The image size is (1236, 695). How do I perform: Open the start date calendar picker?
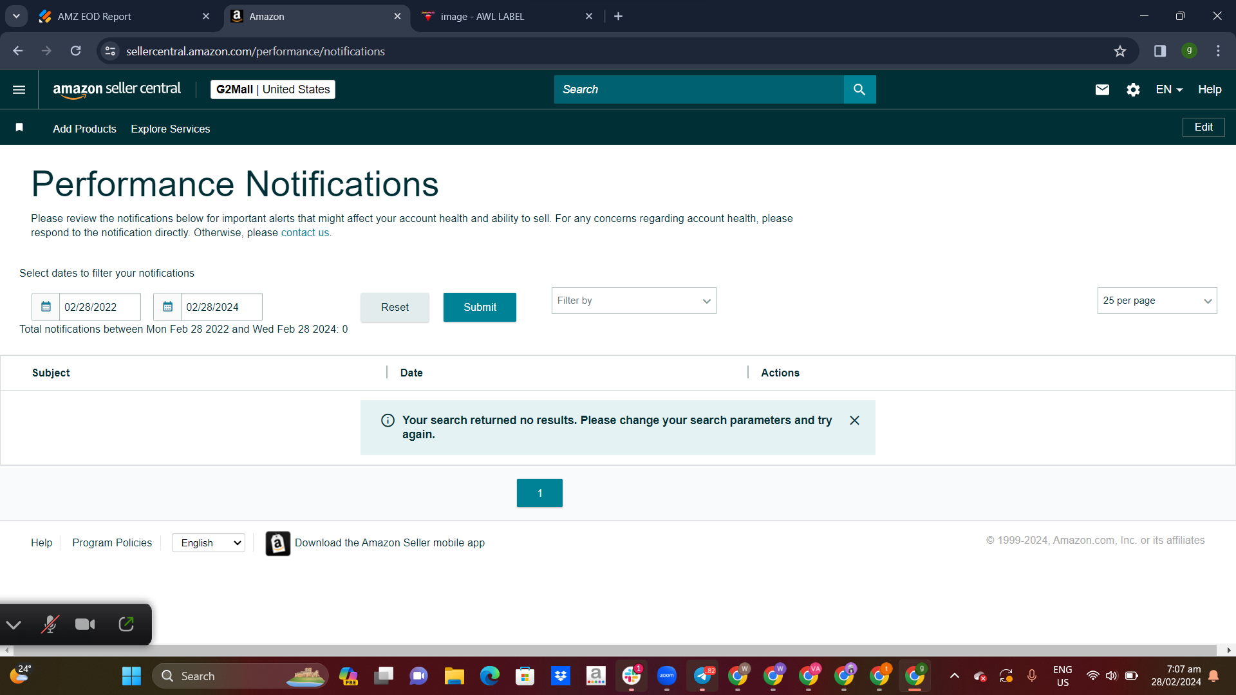[46, 307]
